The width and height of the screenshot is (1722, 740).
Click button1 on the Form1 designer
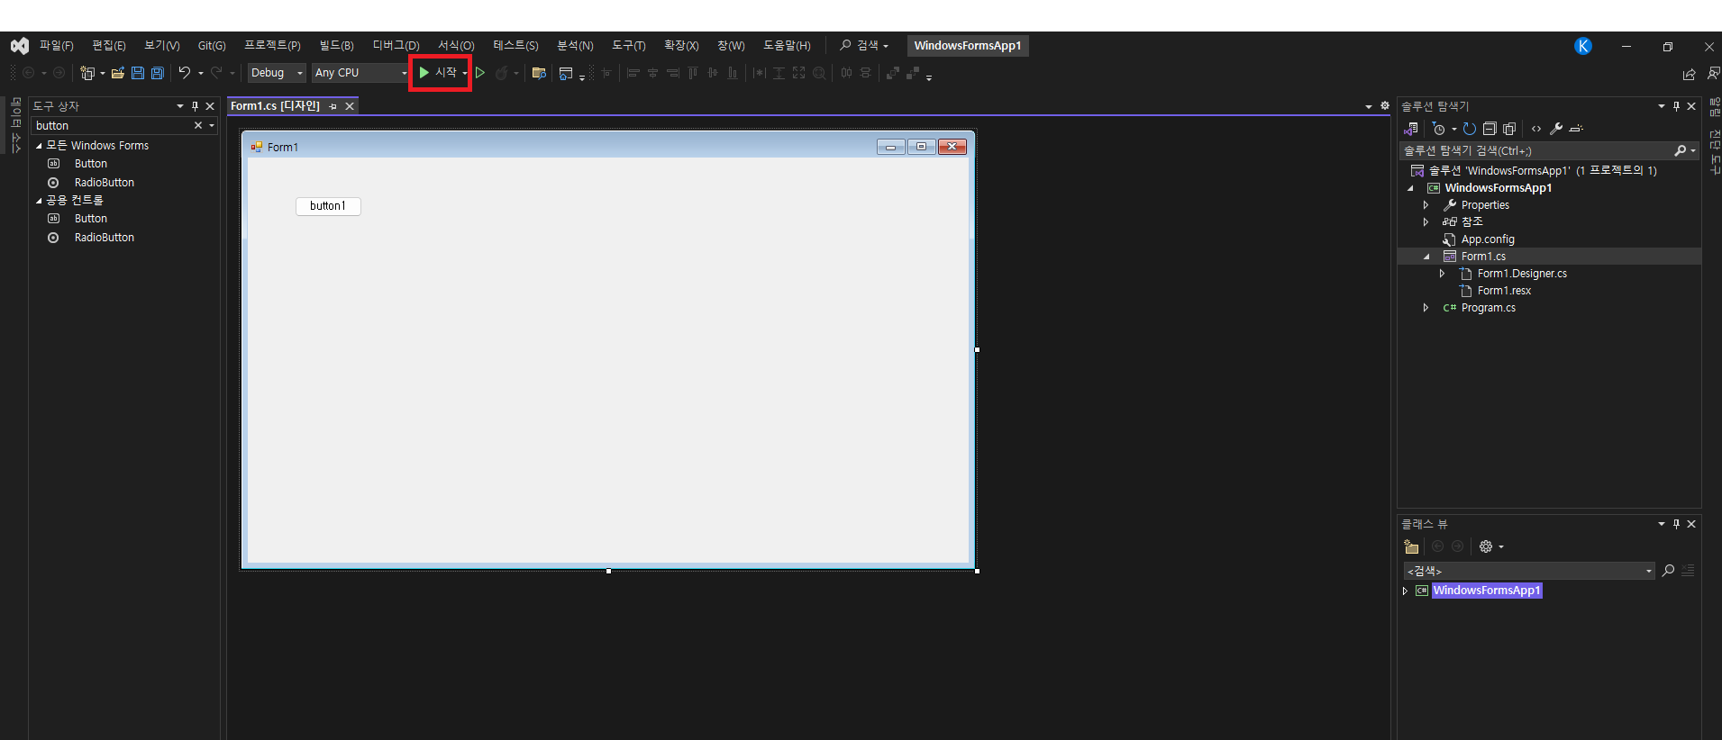328,206
